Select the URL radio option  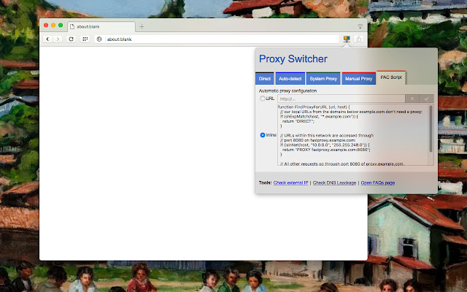pyautogui.click(x=263, y=99)
